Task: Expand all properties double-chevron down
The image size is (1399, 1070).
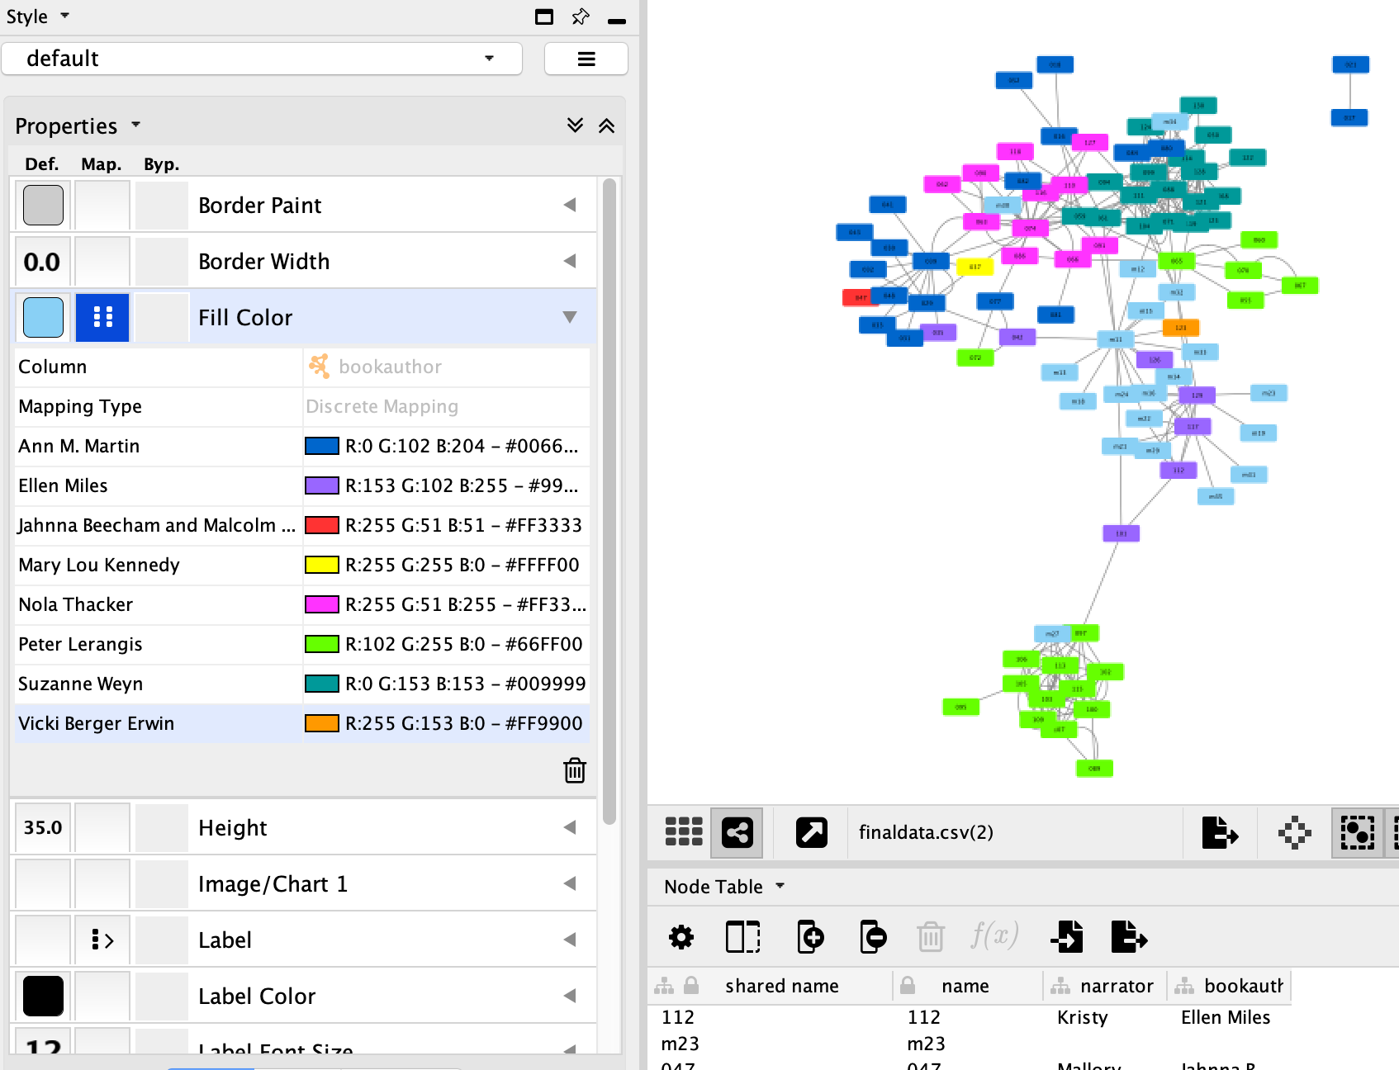Action: [576, 125]
